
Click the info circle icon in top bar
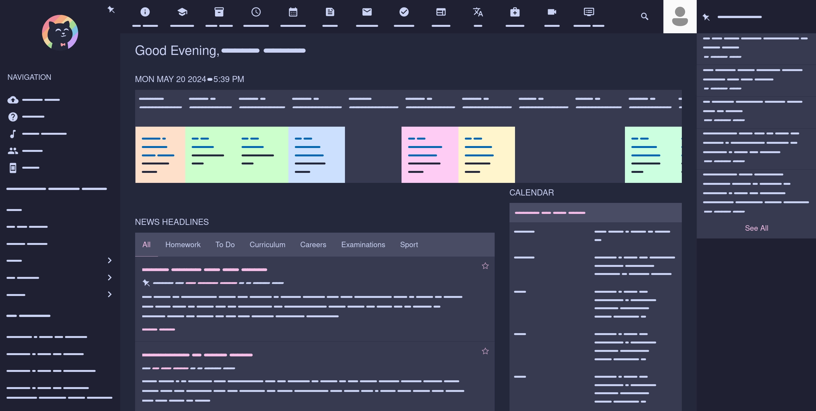[145, 12]
